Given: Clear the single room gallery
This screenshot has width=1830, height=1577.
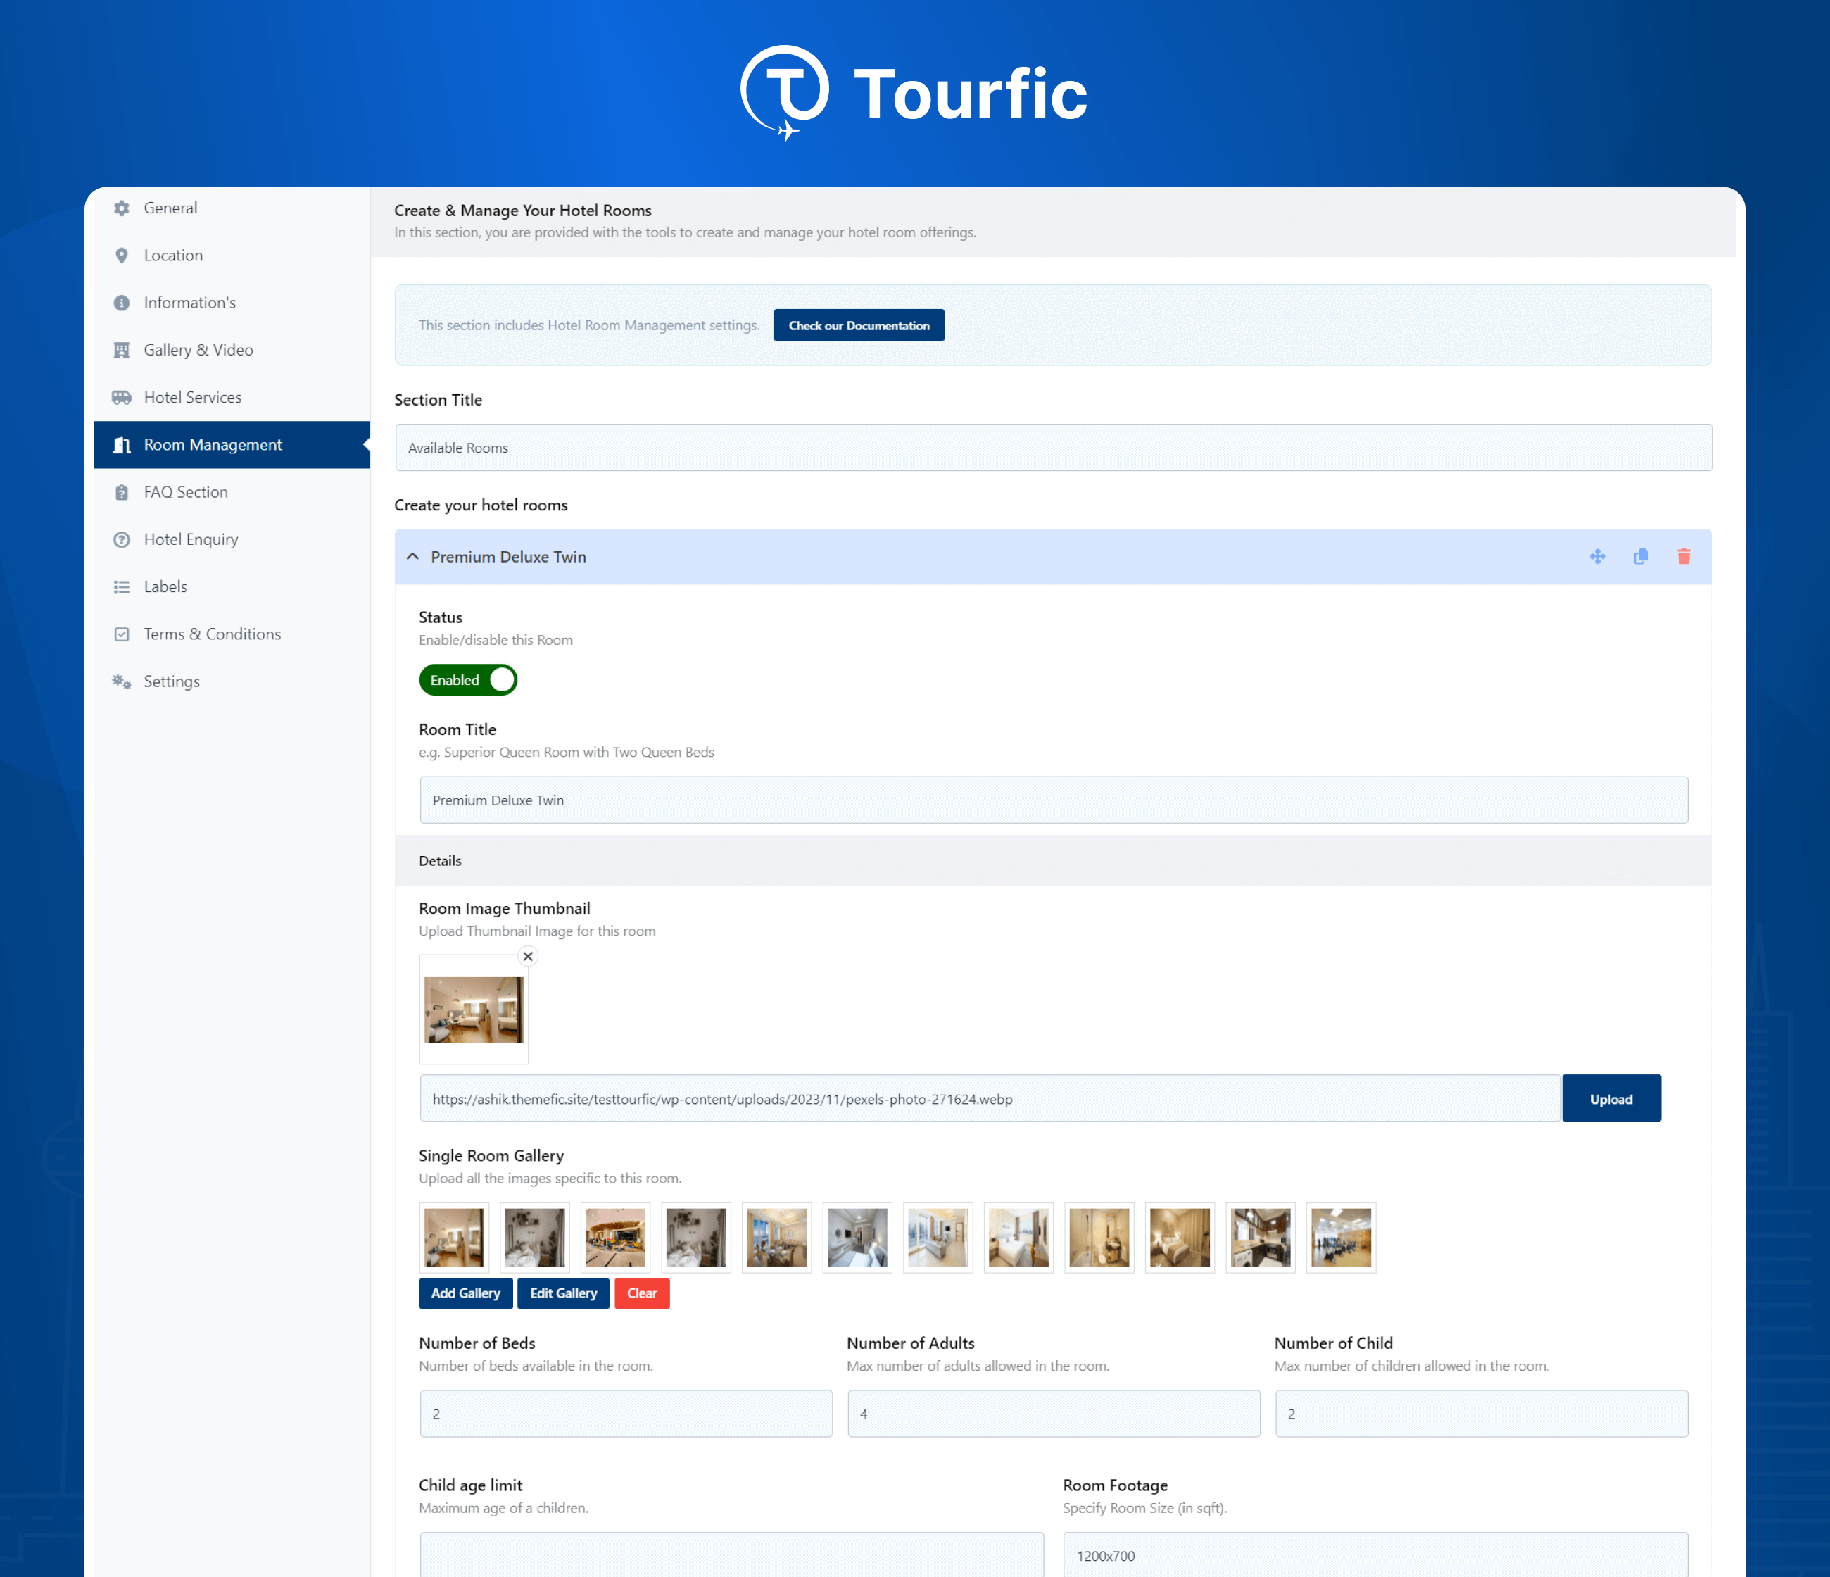Looking at the screenshot, I should tap(642, 1293).
